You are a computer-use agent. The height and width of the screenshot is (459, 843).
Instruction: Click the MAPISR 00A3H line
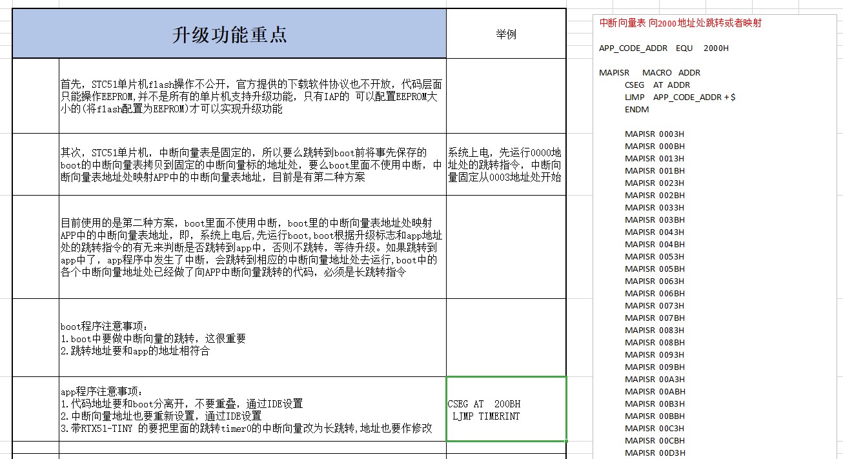(655, 379)
